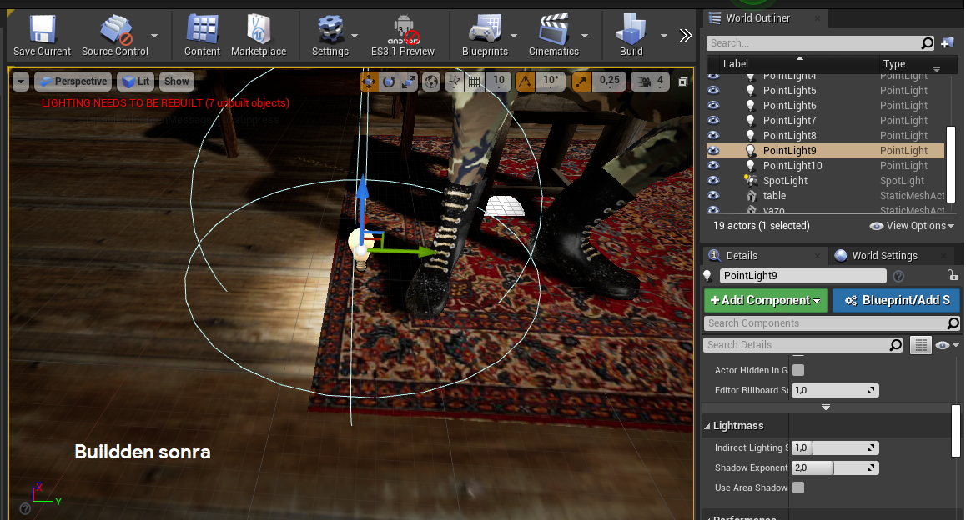This screenshot has height=520, width=966.
Task: Open Source Control from the toolbar
Action: pos(115,36)
